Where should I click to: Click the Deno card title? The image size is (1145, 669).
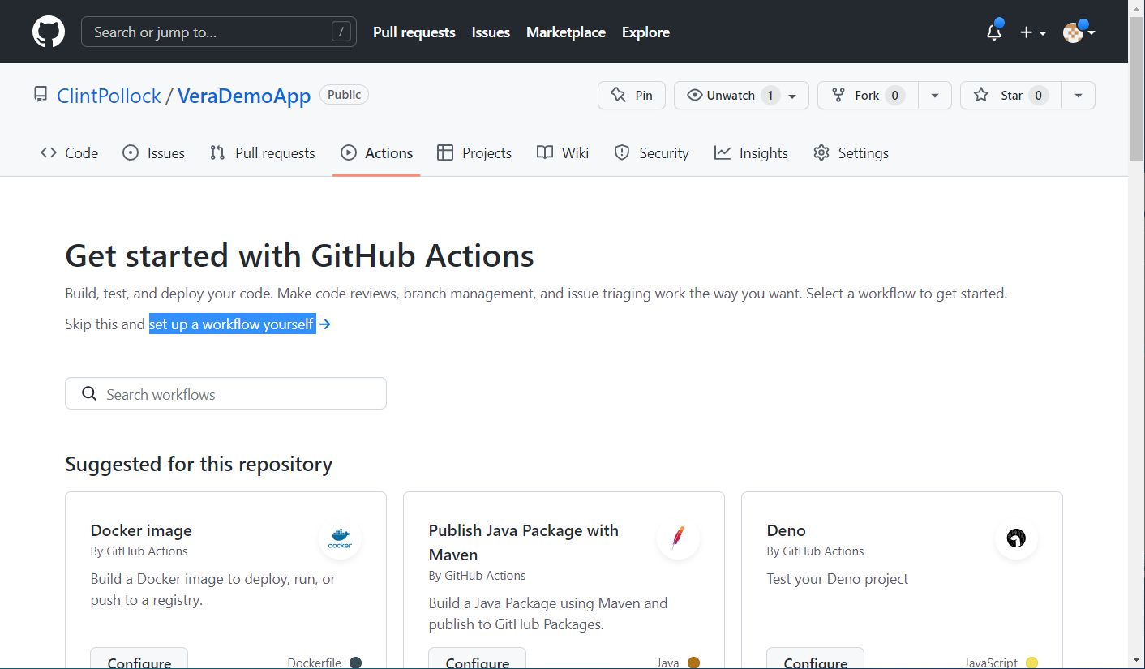pos(787,530)
